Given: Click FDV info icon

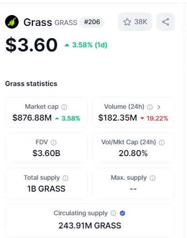Looking at the screenshot, I should click(53, 143).
